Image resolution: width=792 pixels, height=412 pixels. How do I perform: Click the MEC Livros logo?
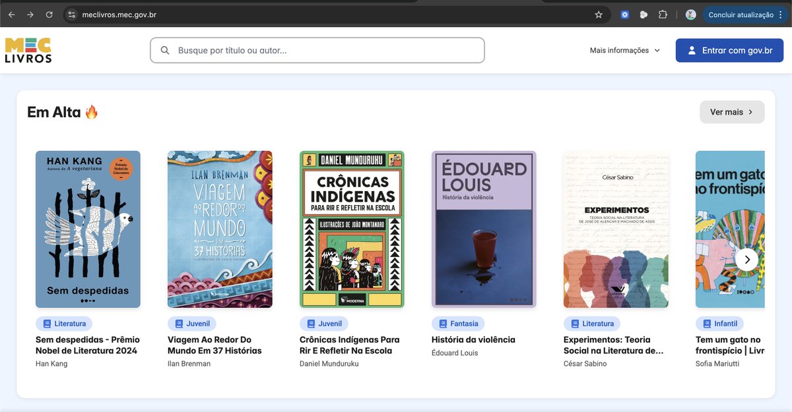[28, 50]
